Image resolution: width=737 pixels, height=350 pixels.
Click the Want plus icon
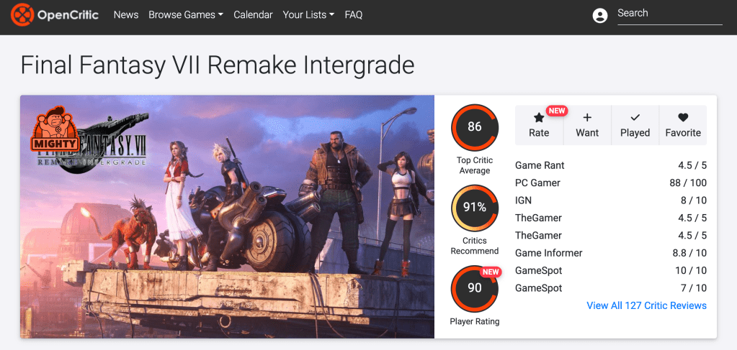587,118
